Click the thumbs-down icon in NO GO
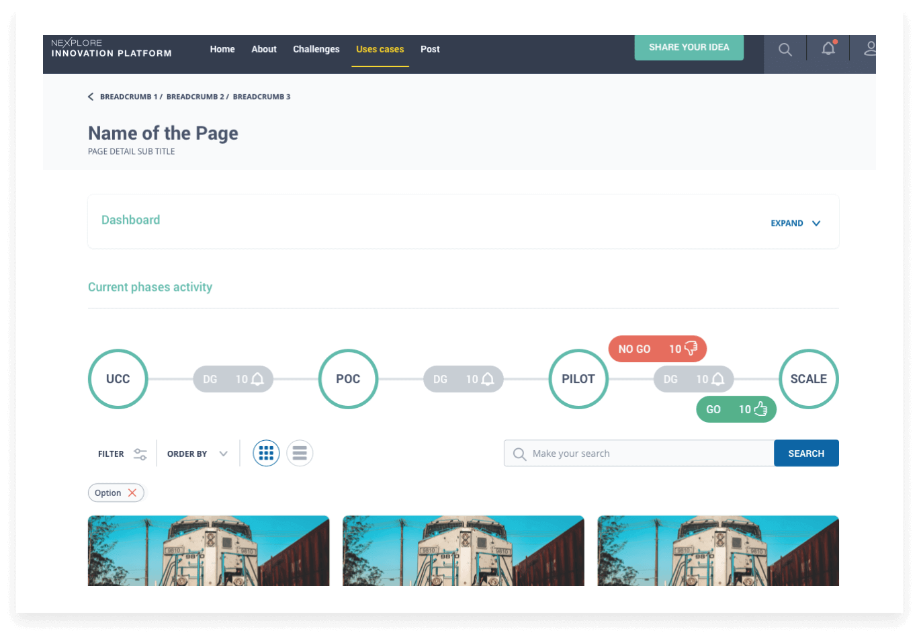The height and width of the screenshot is (637, 919). point(691,348)
